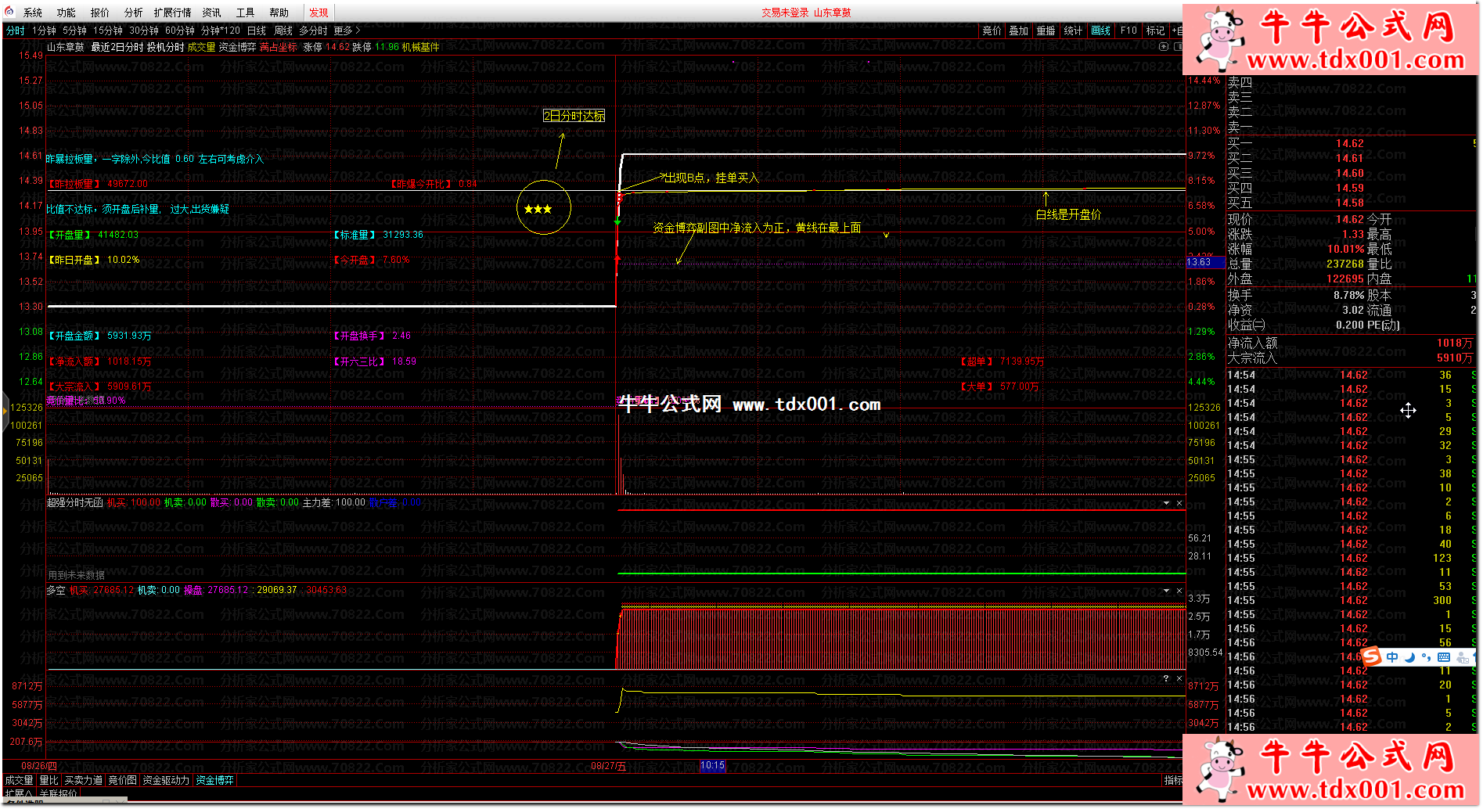Click the 山东章鼓 stock name in header
The height and width of the screenshot is (809, 1483).
pos(66,47)
